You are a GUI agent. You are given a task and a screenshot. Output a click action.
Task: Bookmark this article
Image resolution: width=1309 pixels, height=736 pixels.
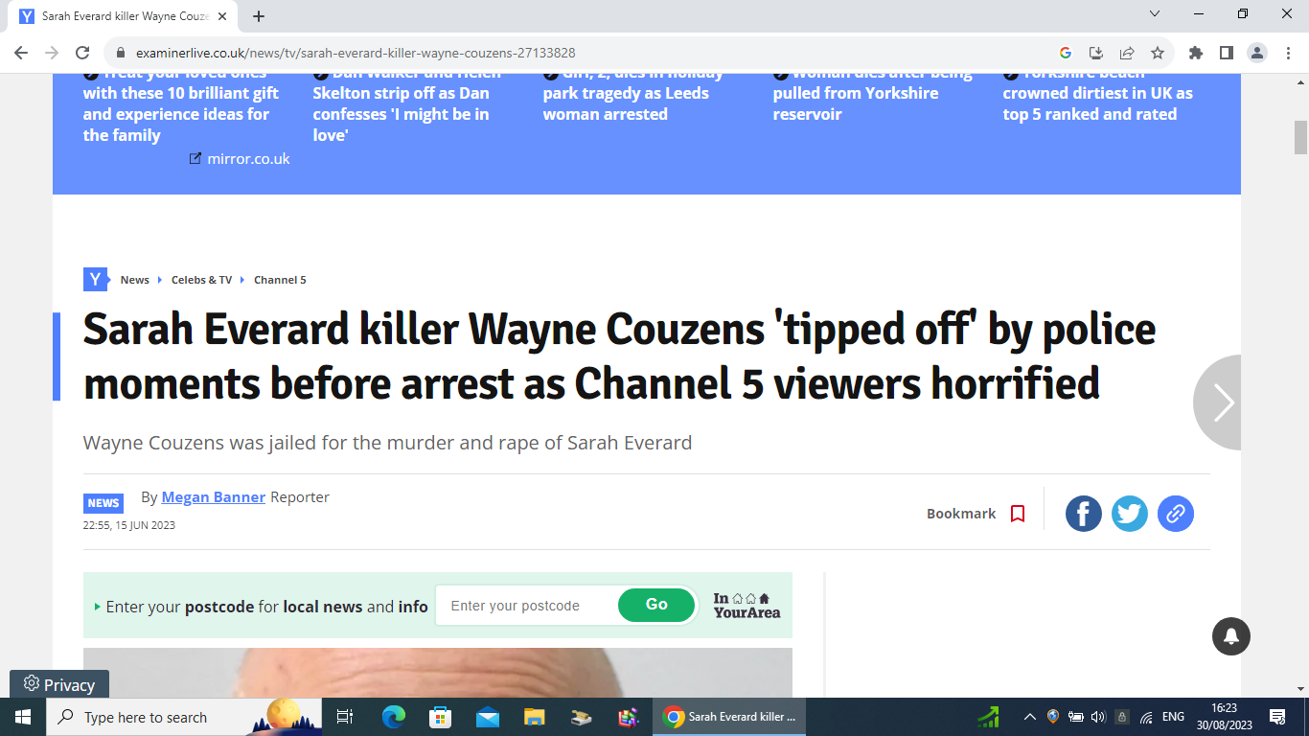(x=976, y=514)
